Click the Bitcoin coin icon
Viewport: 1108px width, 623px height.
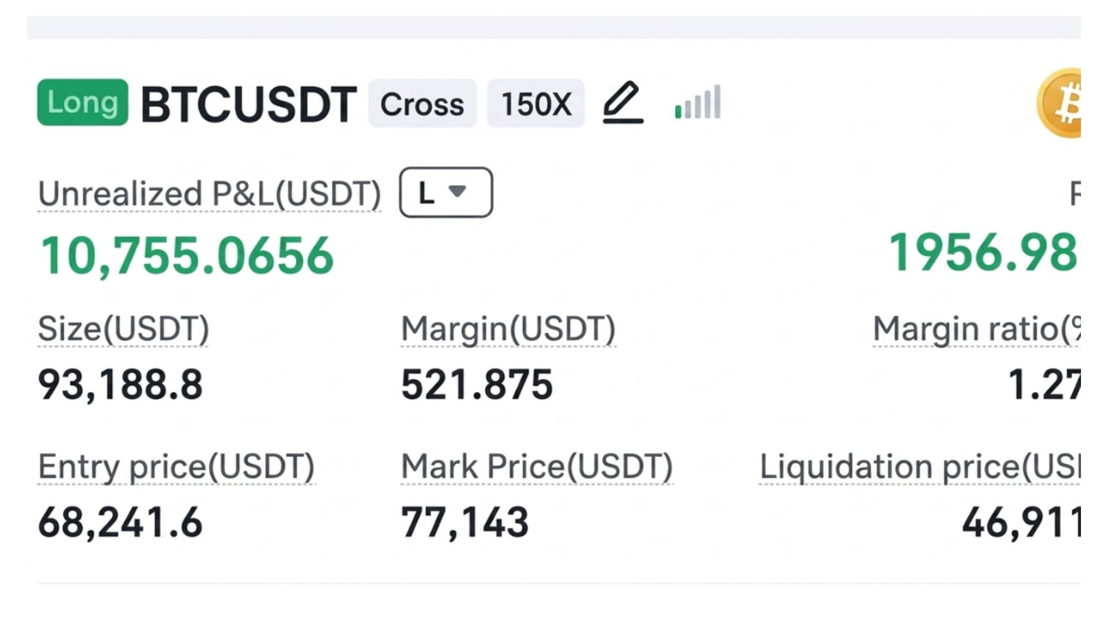[1059, 103]
